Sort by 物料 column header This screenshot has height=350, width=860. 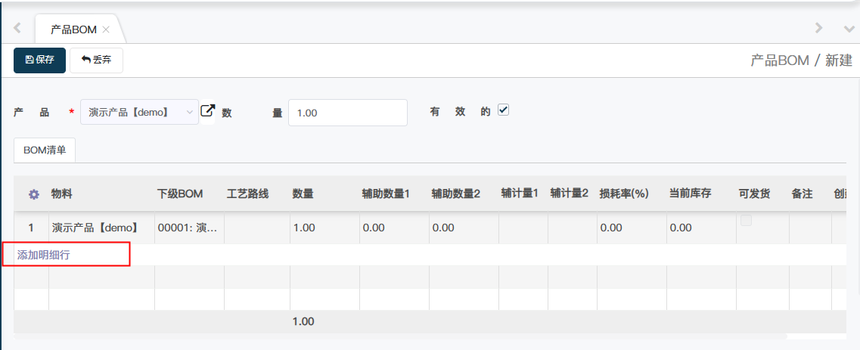coord(62,194)
